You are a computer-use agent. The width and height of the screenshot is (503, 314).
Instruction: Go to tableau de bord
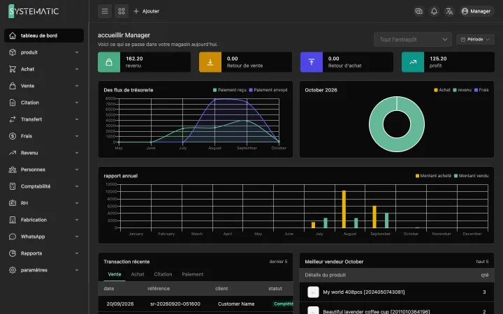coord(44,36)
